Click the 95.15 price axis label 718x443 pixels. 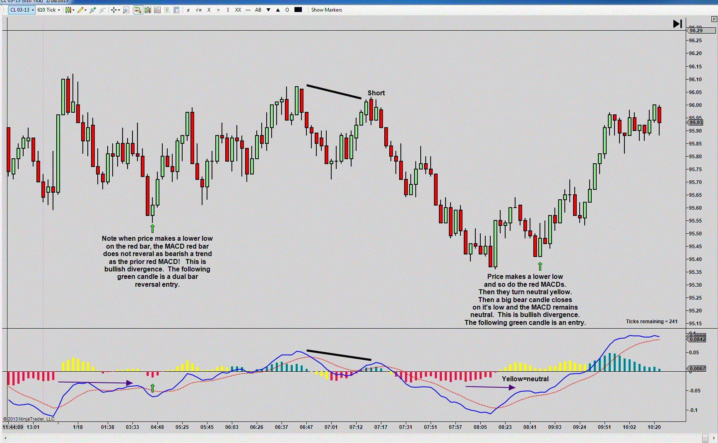point(695,324)
